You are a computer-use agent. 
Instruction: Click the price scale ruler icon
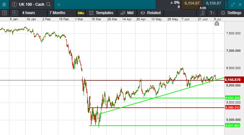pyautogui.click(x=202, y=13)
